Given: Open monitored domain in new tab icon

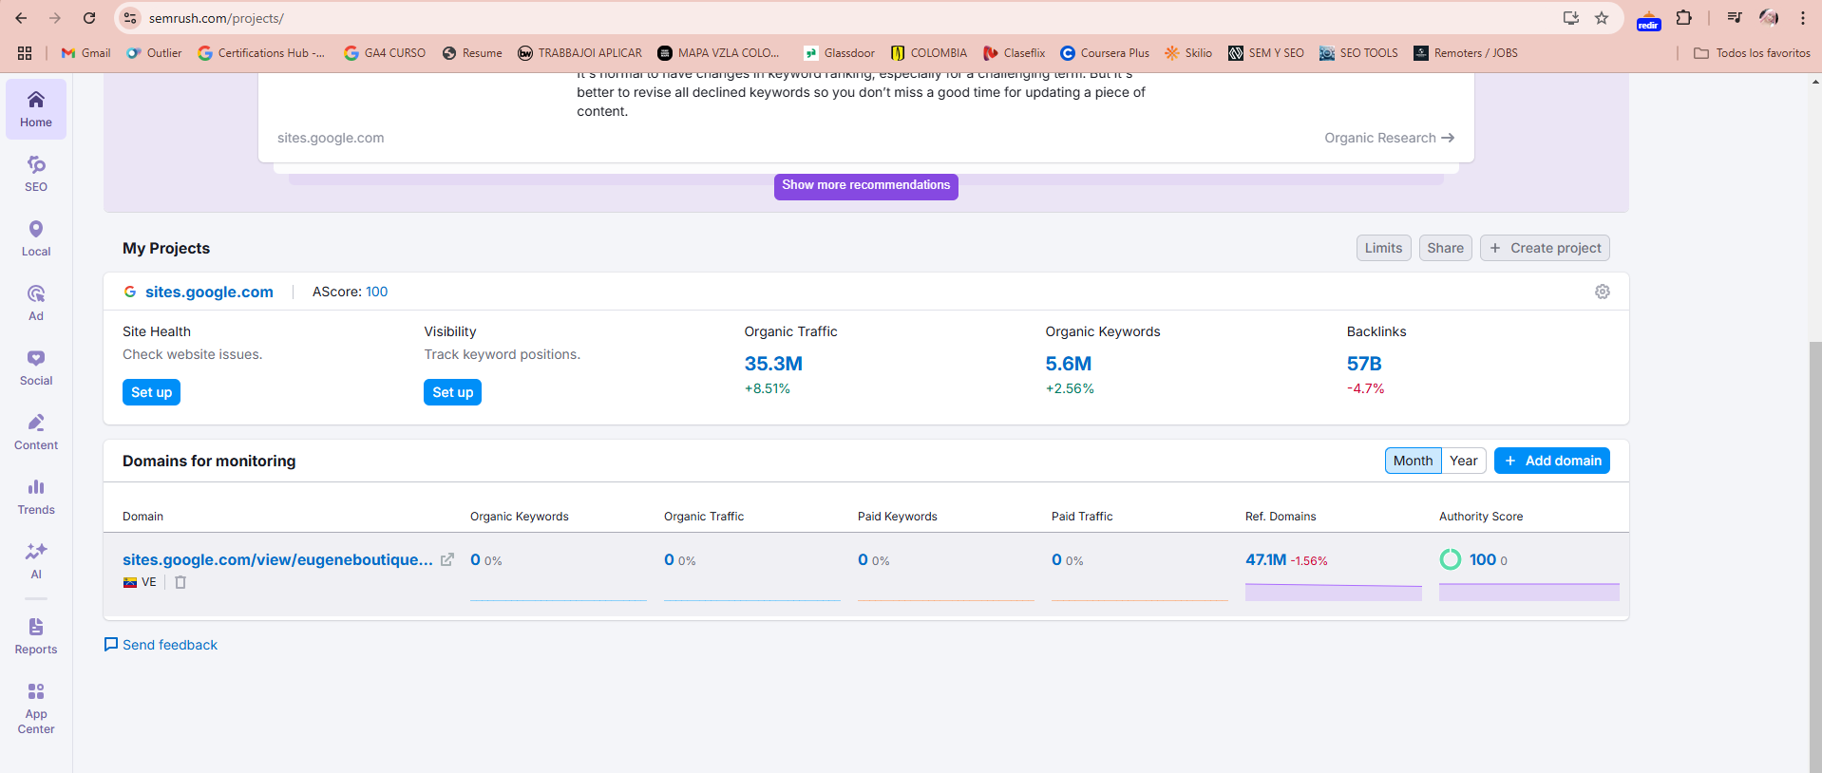Looking at the screenshot, I should [x=447, y=559].
